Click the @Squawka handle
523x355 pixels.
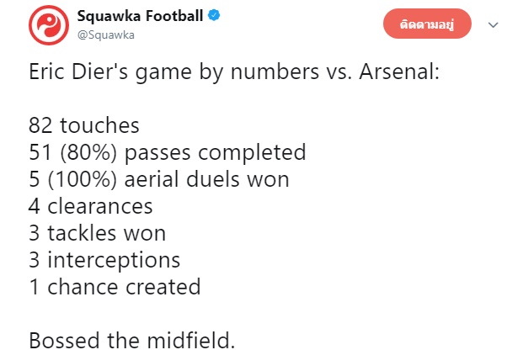tap(105, 34)
